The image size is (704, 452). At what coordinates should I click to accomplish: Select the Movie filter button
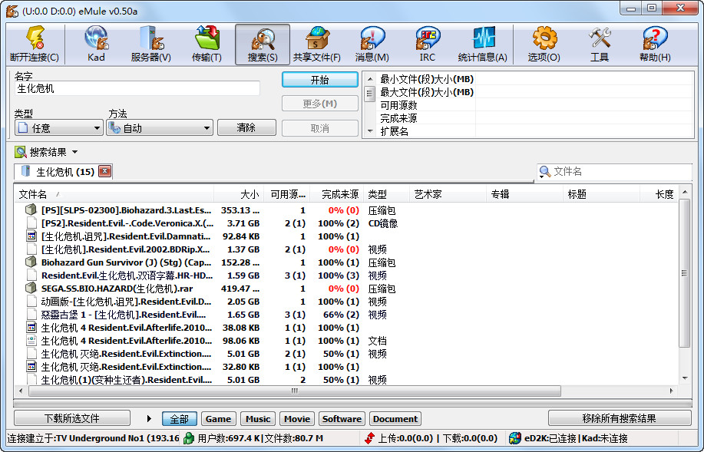point(297,419)
